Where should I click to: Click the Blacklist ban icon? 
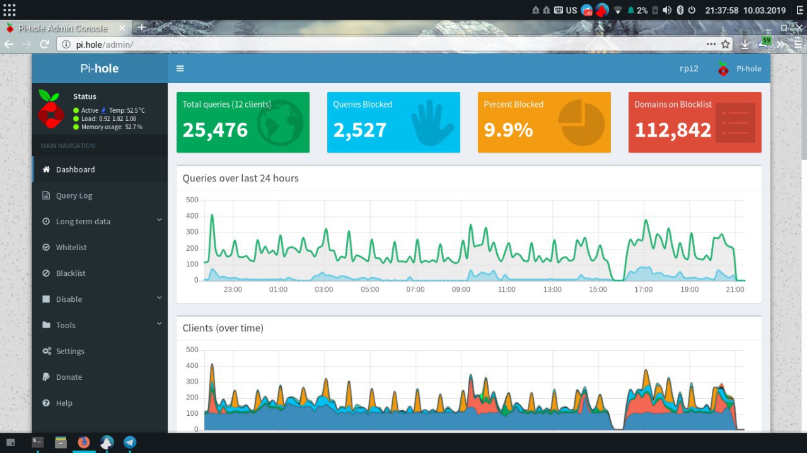46,273
